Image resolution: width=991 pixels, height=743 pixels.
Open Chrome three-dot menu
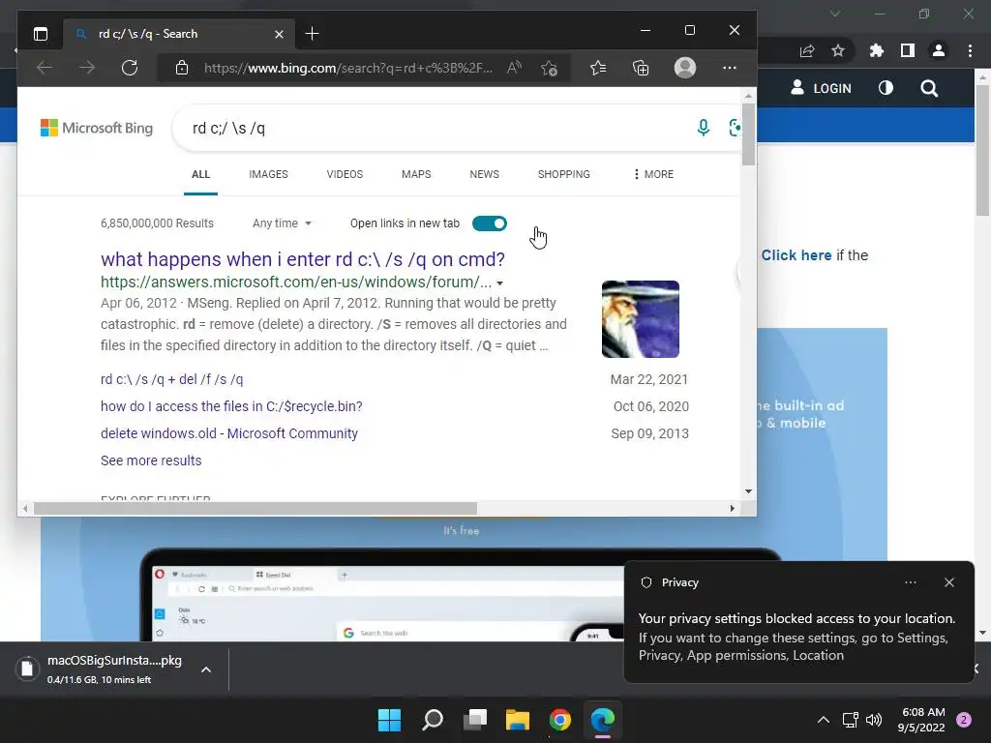point(970,50)
